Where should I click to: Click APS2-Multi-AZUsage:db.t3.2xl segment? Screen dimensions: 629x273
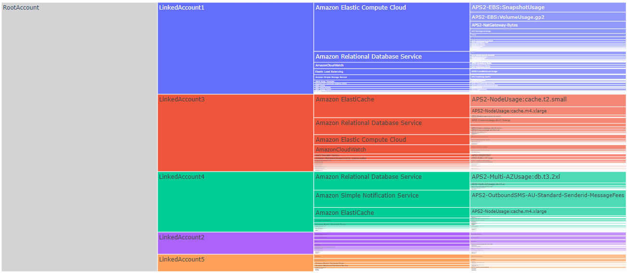pyautogui.click(x=548, y=177)
